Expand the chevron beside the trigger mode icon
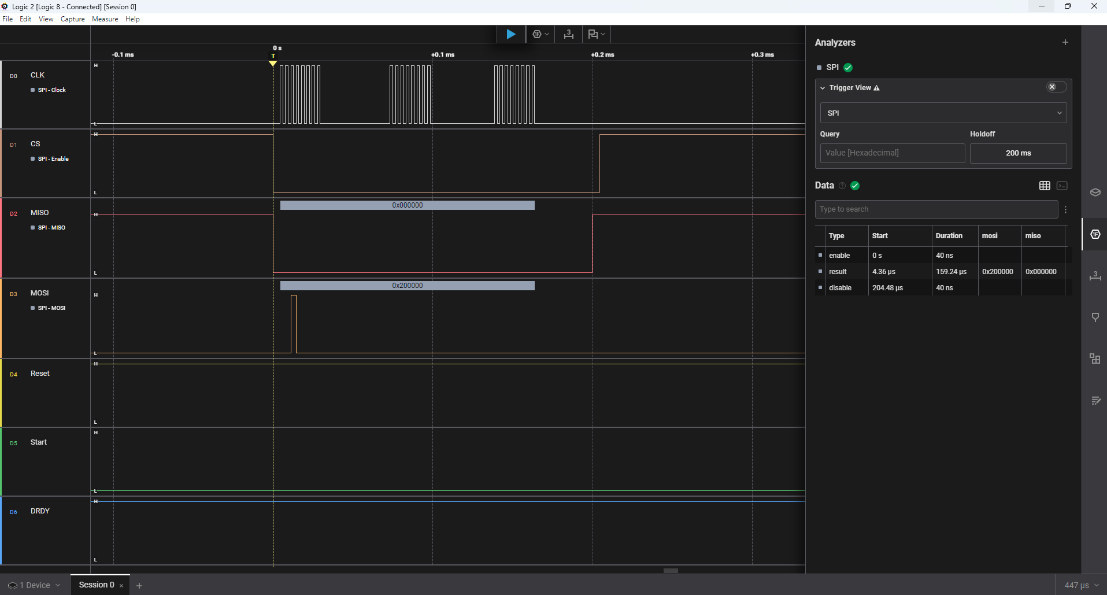The height and width of the screenshot is (595, 1107). click(x=547, y=34)
